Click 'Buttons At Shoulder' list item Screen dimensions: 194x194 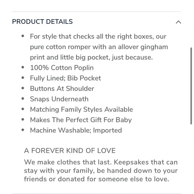coord(62,89)
